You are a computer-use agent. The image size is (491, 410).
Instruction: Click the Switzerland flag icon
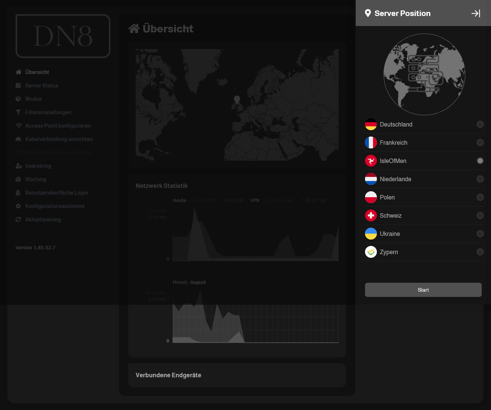point(371,215)
